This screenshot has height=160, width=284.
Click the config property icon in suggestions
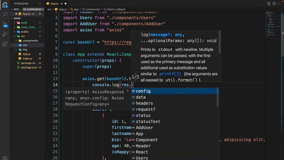point(134,91)
